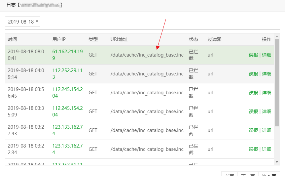Screen dimensions: 285x176
Task: Click 详细 in the 03:35:09 row
Action: (267, 111)
